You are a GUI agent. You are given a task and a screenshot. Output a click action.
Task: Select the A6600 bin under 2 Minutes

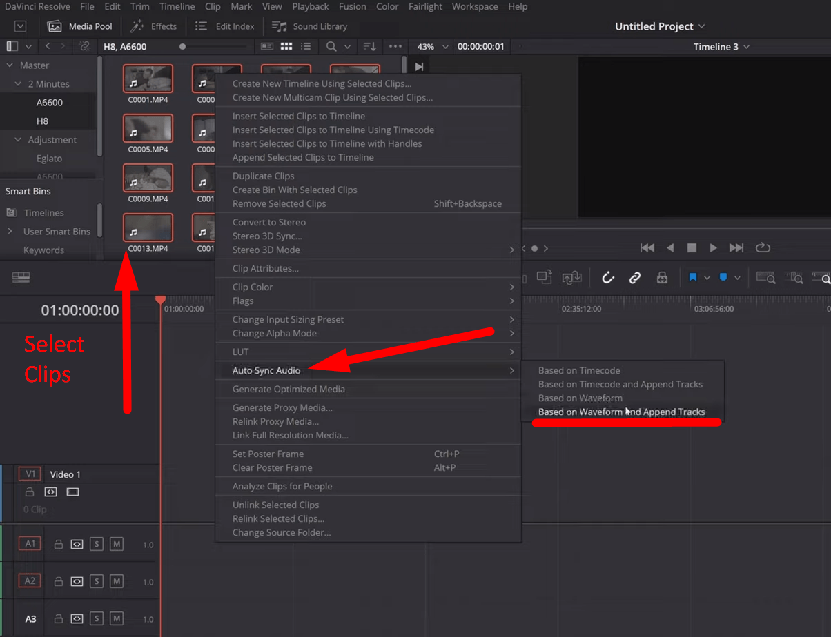tap(50, 103)
